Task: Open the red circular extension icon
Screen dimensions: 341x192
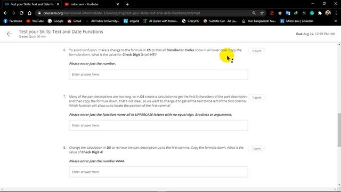Action: tap(272, 13)
